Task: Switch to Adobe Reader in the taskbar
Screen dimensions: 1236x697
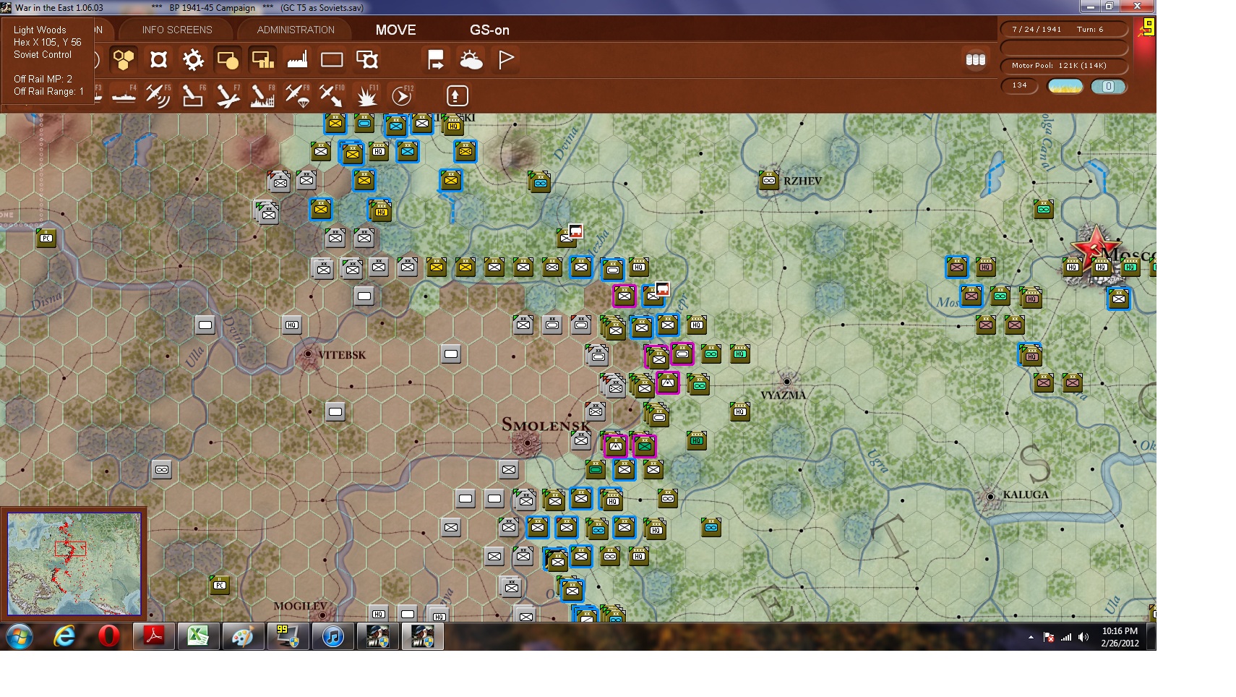Action: point(154,636)
